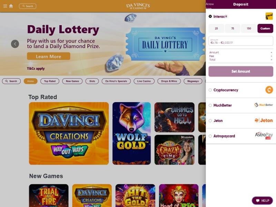Go to previous banner slide arrow
The width and height of the screenshot is (276, 207).
(x=15, y=44)
